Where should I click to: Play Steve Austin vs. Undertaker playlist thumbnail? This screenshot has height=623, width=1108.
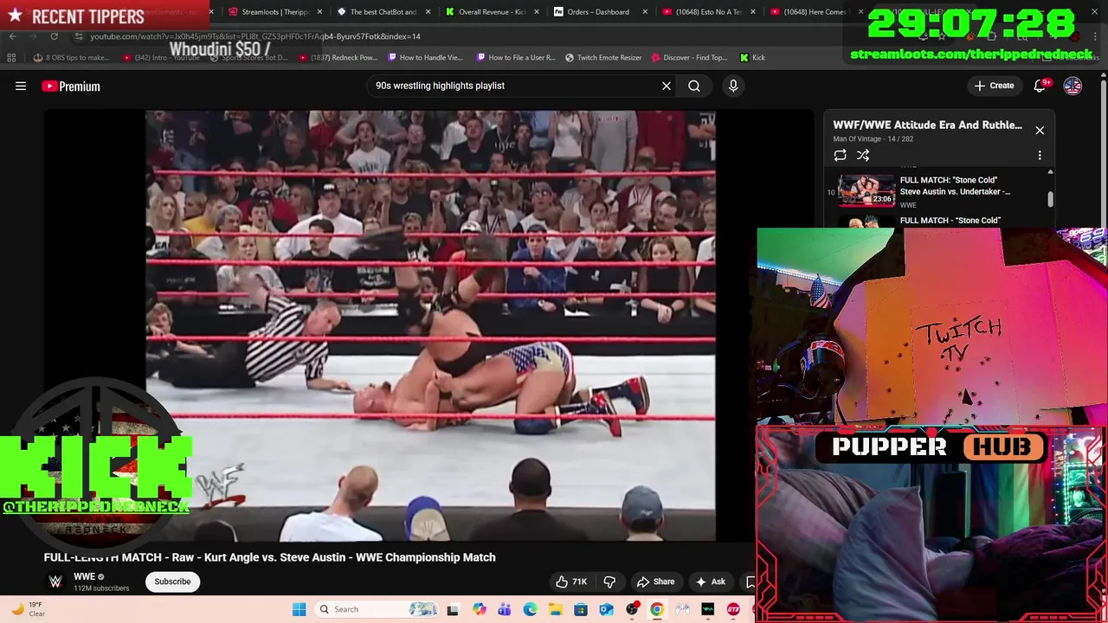click(866, 190)
